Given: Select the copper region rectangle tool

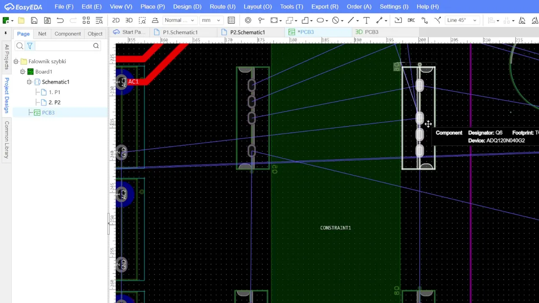Looking at the screenshot, I should [x=274, y=20].
